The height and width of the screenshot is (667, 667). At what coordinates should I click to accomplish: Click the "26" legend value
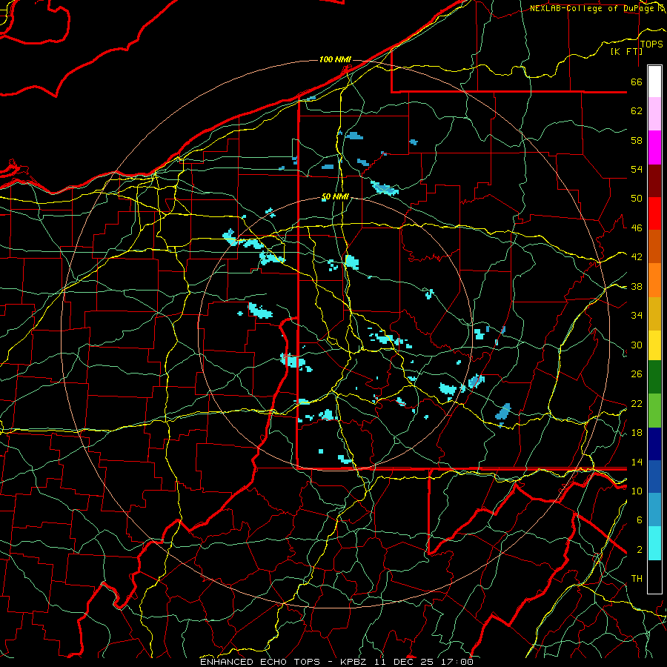tap(637, 374)
